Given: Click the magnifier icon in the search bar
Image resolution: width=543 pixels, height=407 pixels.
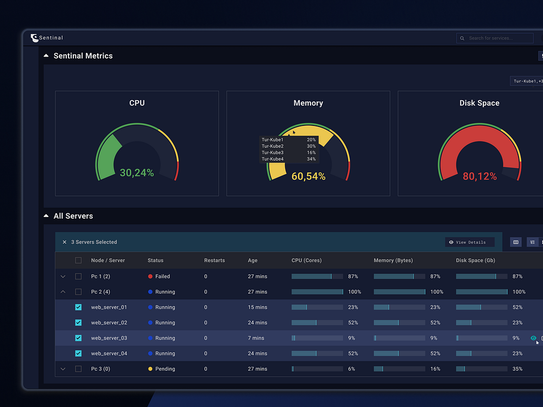Looking at the screenshot, I should tap(462, 38).
